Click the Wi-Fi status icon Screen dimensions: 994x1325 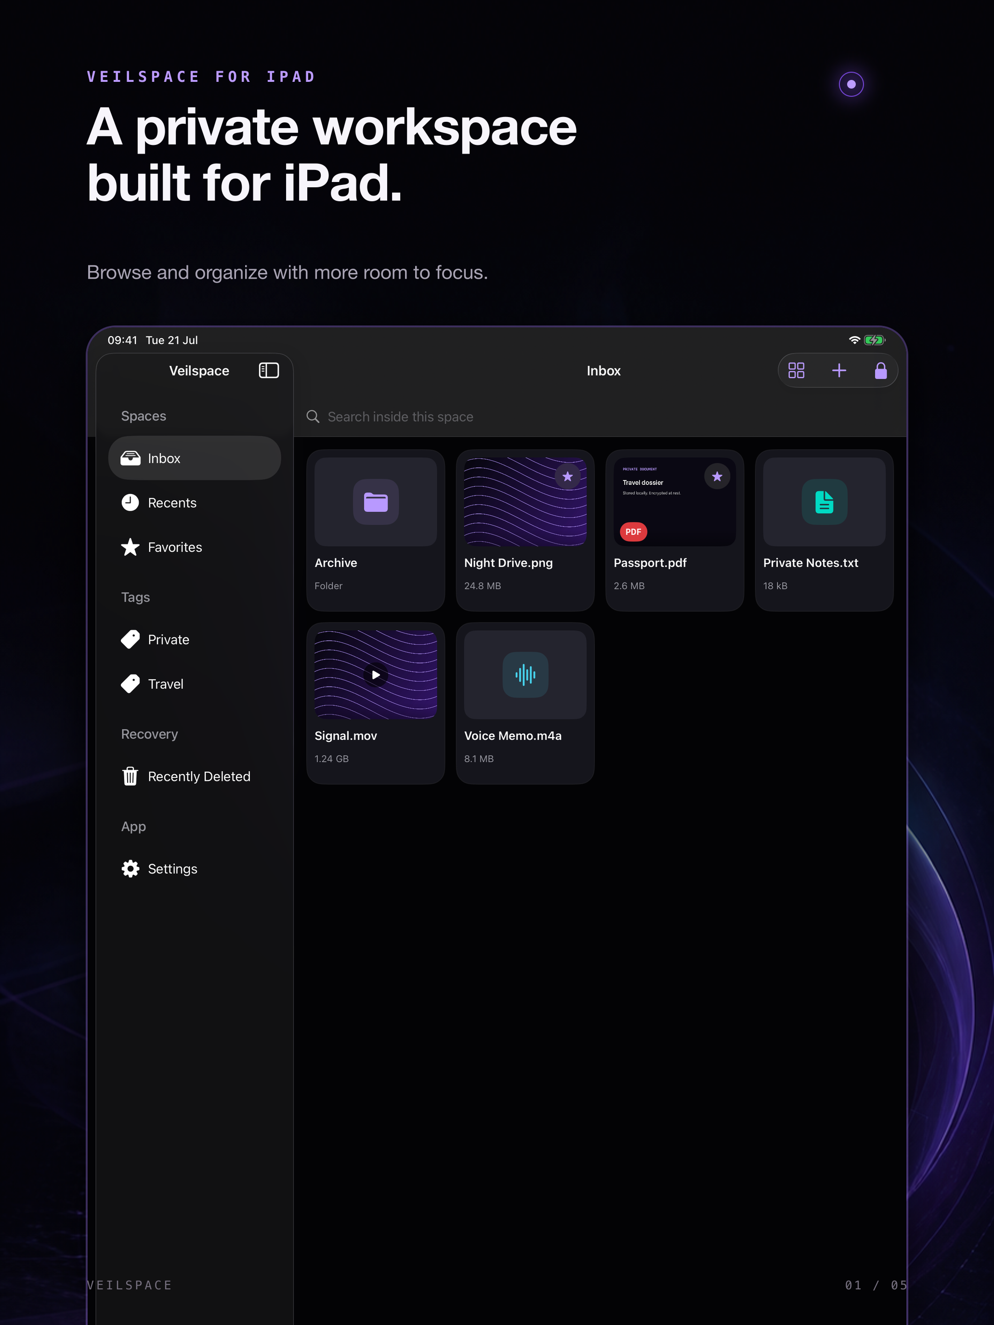(854, 340)
